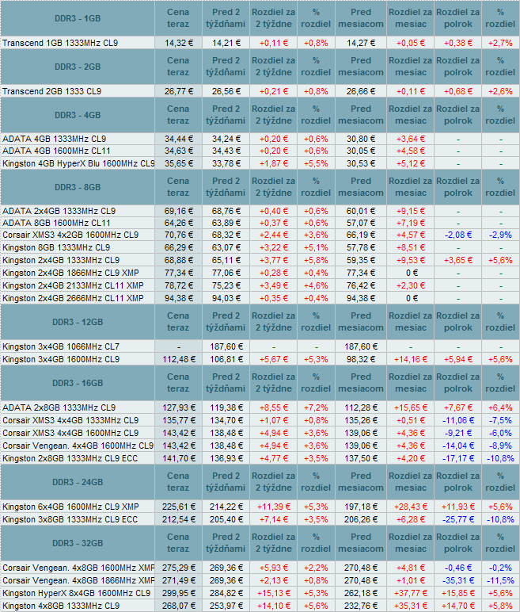The image size is (520, 612).
Task: Click the +5,12 € monthly difference value
Action: point(411,163)
